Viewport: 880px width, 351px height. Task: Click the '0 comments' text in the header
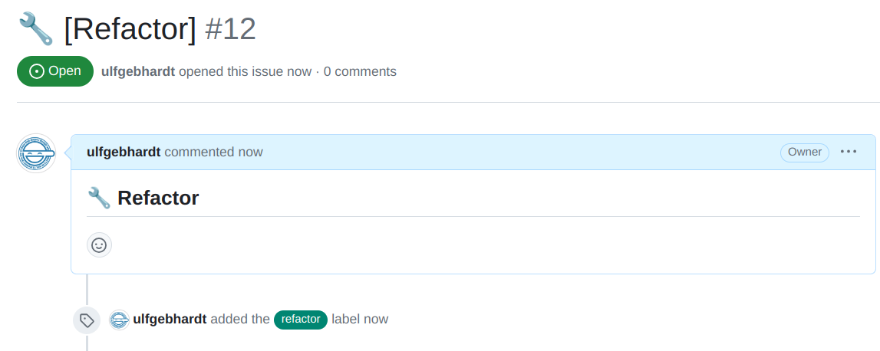tap(360, 71)
